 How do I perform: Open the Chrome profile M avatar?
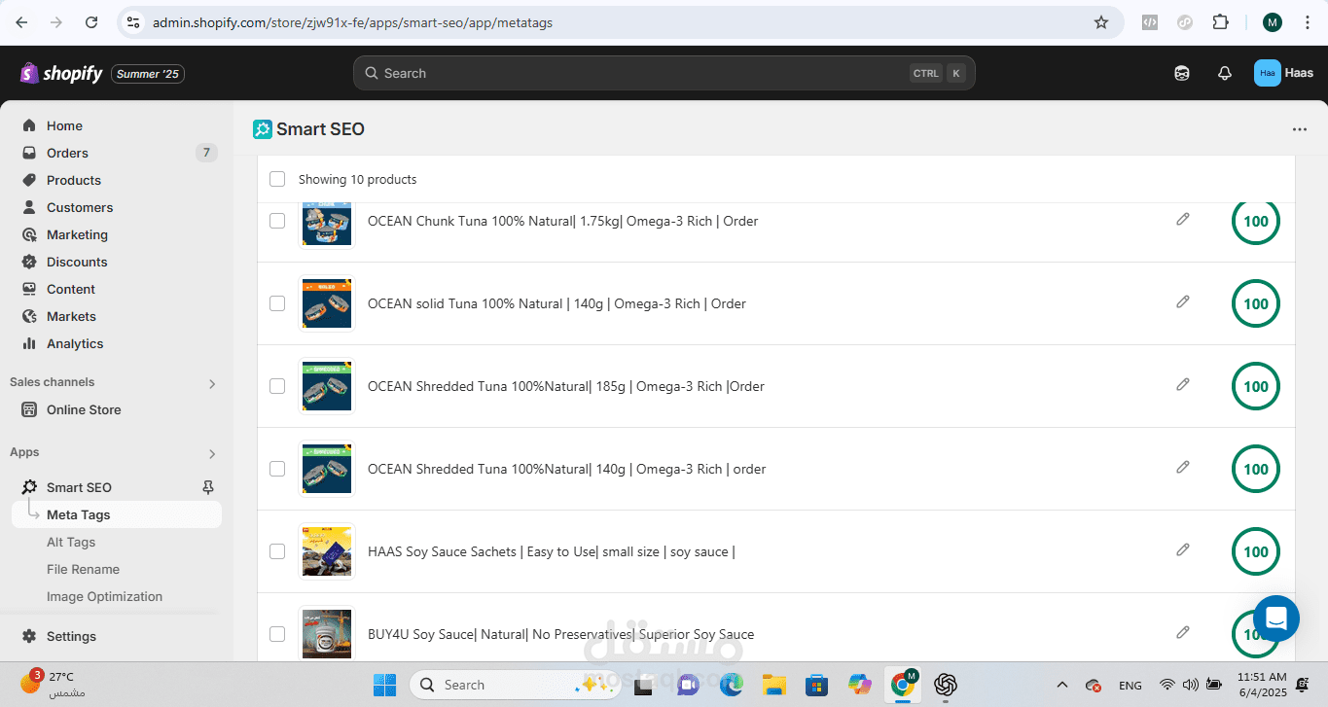coord(1273,22)
